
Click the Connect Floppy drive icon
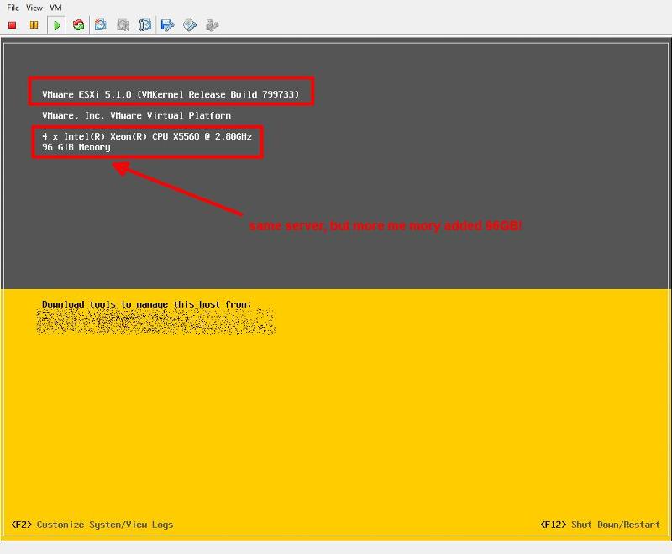(167, 25)
